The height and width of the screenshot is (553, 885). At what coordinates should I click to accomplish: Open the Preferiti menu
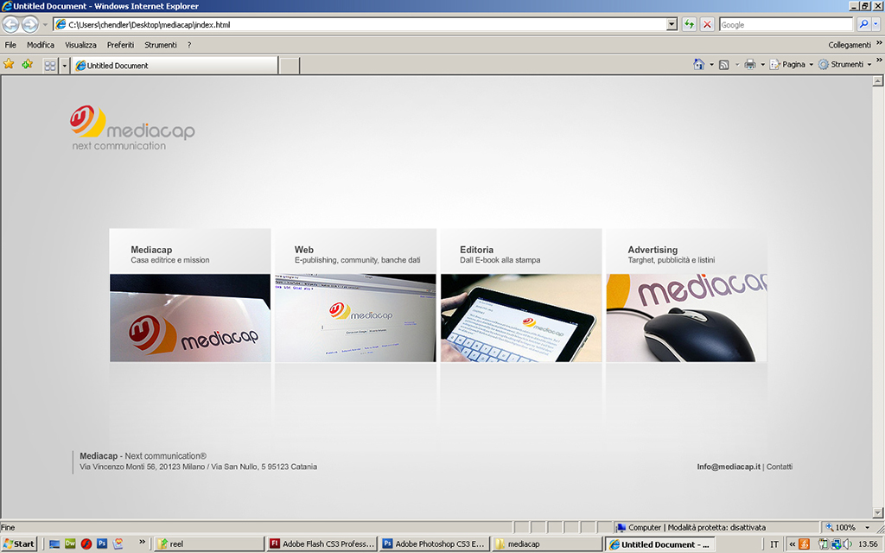pos(121,45)
